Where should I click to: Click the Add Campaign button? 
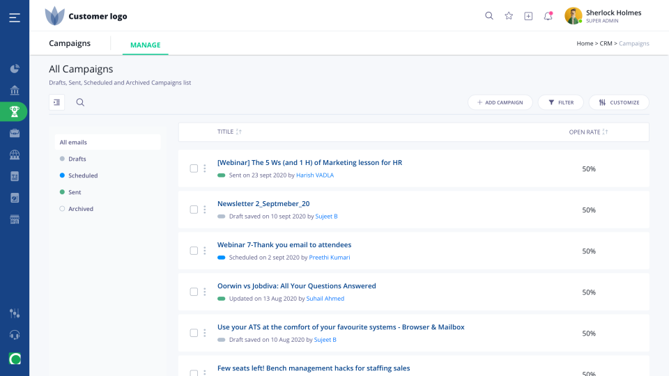pos(500,102)
